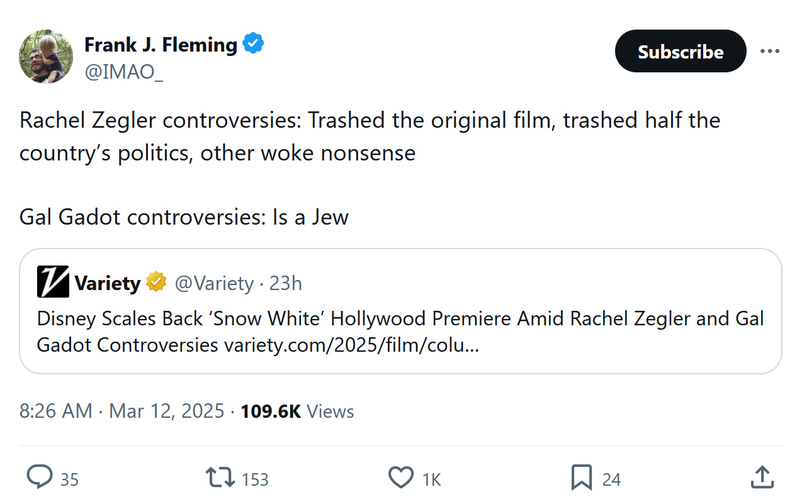Like the post with the heart icon
The image size is (797, 504).
pos(401,478)
